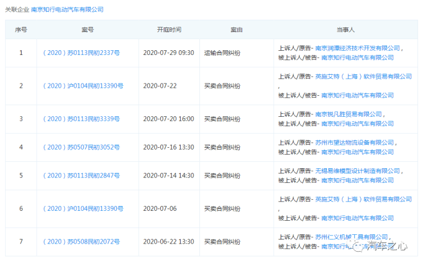Image resolution: width=421 pixels, height=264 pixels.
Task: Click 买卖合同纠纷 in the 苏0113民初2847号 row
Action: tap(222, 175)
